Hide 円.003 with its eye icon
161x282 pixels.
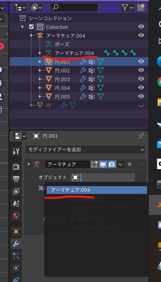pyautogui.click(x=141, y=79)
